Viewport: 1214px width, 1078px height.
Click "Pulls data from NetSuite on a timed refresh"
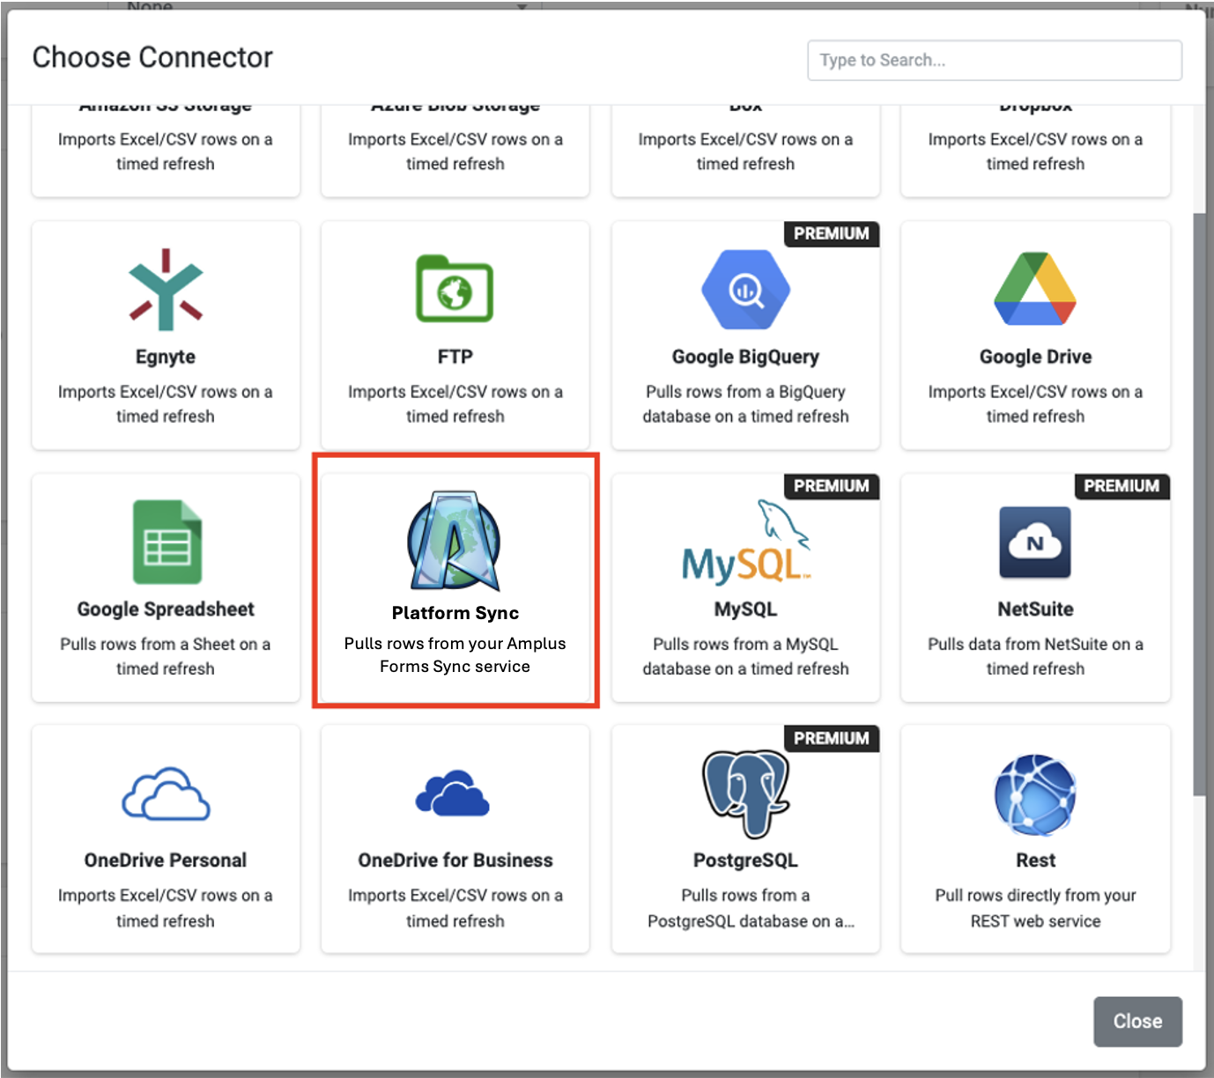[1035, 656]
